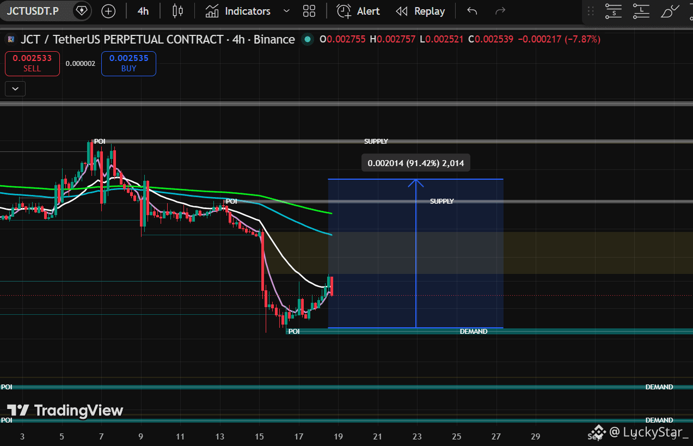Select the Long Position tool icon
This screenshot has height=446, width=693.
pyautogui.click(x=642, y=11)
